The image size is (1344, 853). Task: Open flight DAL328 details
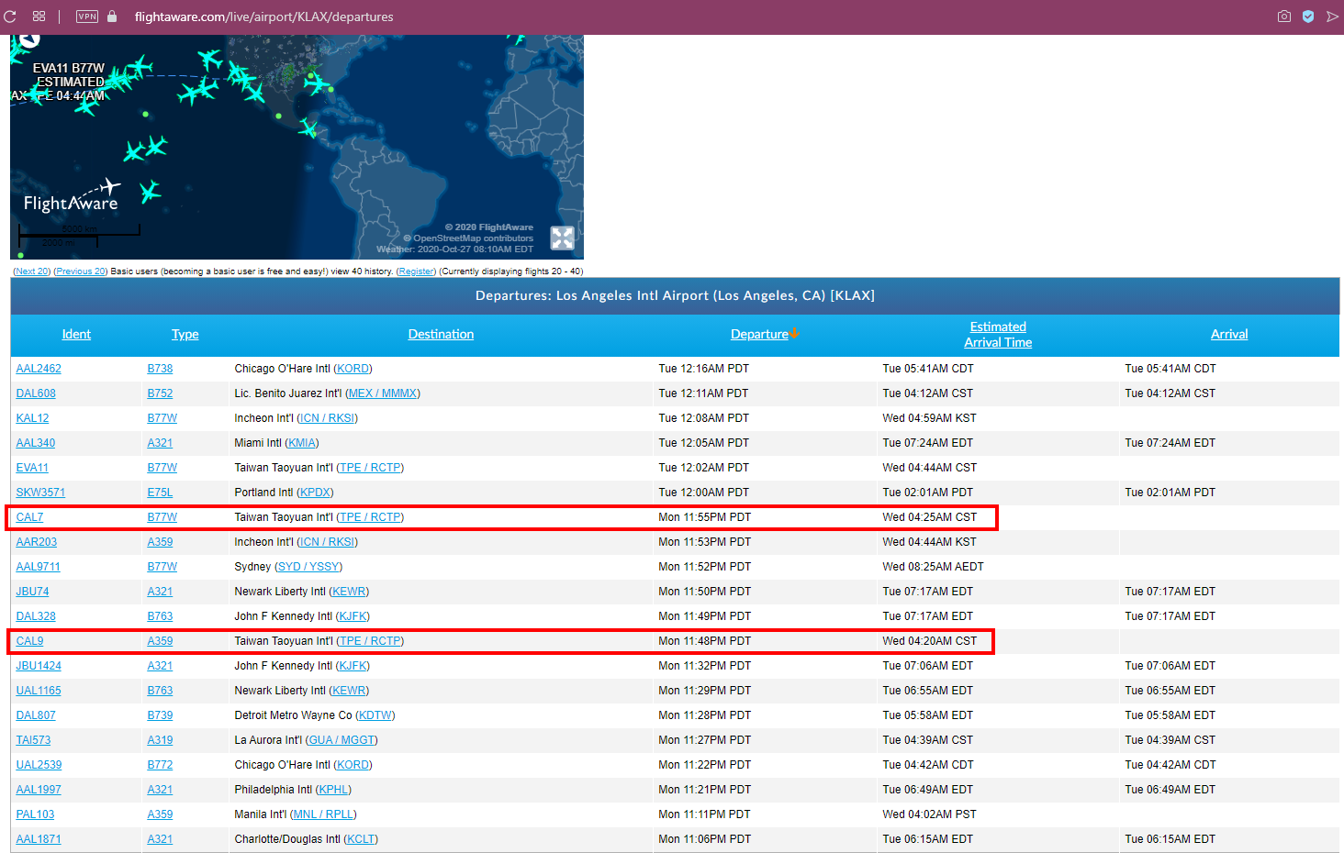tap(36, 616)
